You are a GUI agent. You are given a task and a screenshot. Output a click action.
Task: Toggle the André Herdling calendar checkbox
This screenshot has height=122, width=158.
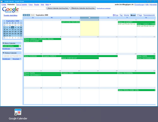click(x=20, y=46)
